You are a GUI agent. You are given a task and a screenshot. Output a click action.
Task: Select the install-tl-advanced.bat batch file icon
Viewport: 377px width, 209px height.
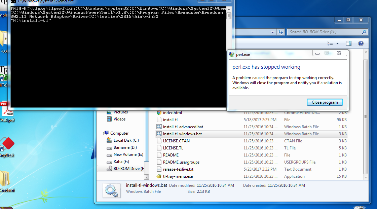tap(159, 127)
